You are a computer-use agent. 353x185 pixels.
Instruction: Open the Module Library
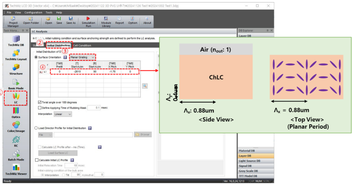click(106, 20)
